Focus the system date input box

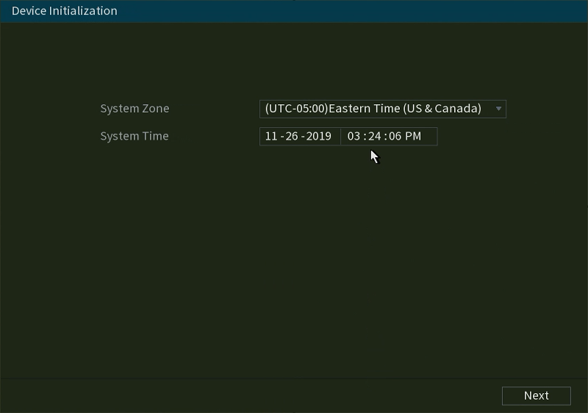(300, 137)
